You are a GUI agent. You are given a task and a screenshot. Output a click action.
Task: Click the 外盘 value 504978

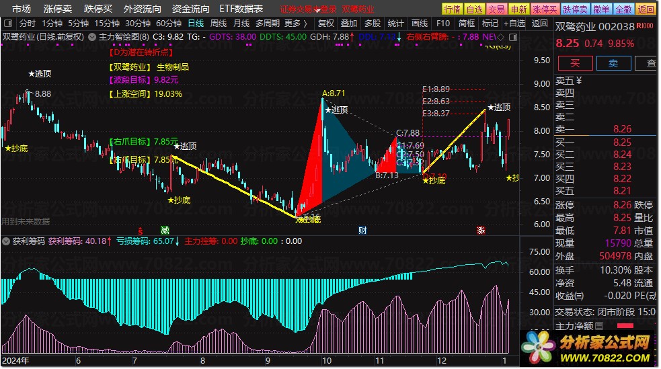coord(615,256)
